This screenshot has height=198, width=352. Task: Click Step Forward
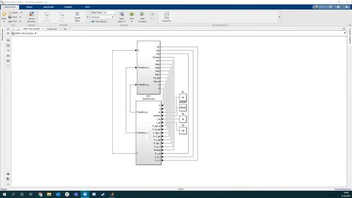[142, 17]
